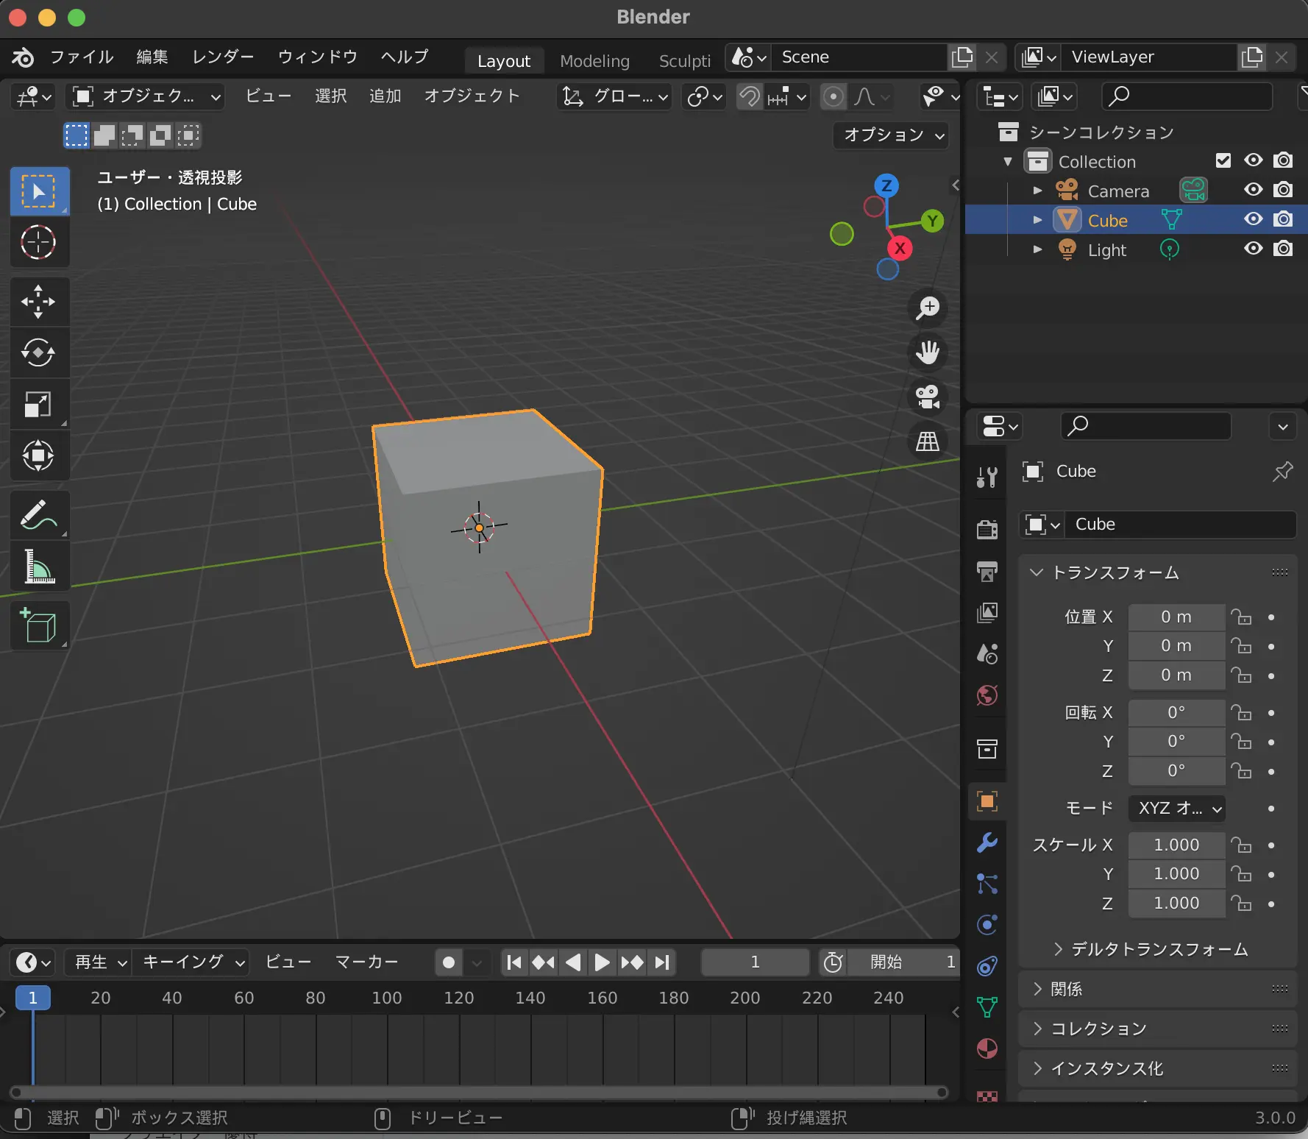Open the Object Data mesh tab
The width and height of the screenshot is (1308, 1139).
point(987,1007)
